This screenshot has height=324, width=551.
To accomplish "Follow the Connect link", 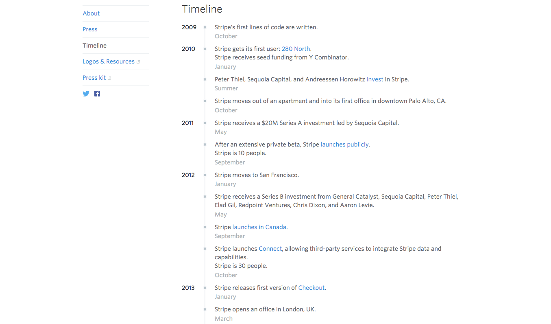I will click(270, 249).
